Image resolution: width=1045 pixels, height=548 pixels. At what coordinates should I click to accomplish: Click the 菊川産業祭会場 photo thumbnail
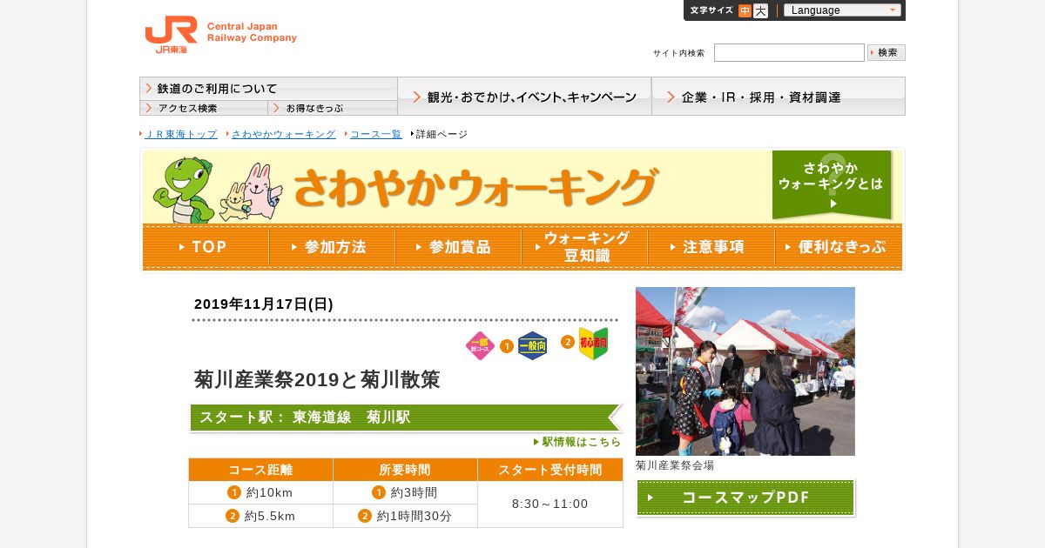coord(745,371)
